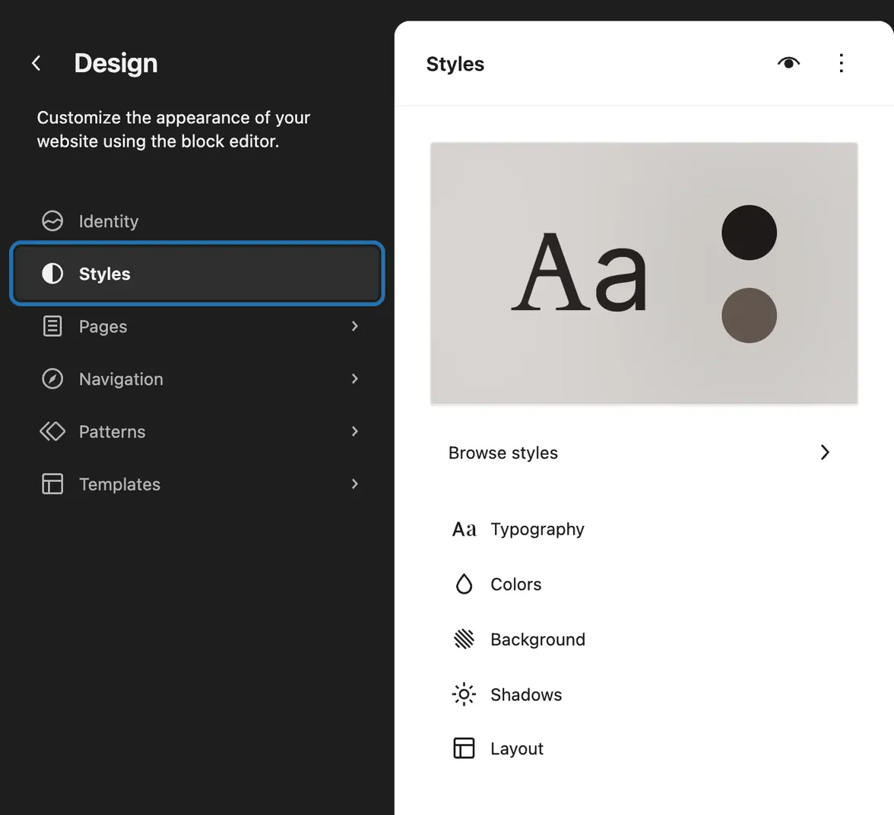This screenshot has width=894, height=815.
Task: Click the Patterns diamond icon
Action: pyautogui.click(x=52, y=431)
